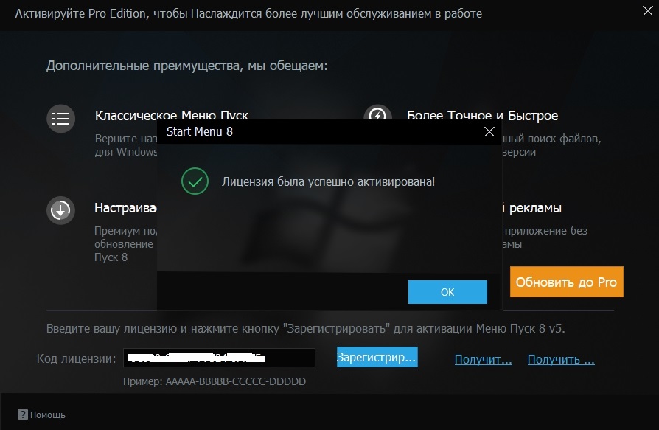
Task: Click the Более Точное и Быстрое heading
Action: 483,116
